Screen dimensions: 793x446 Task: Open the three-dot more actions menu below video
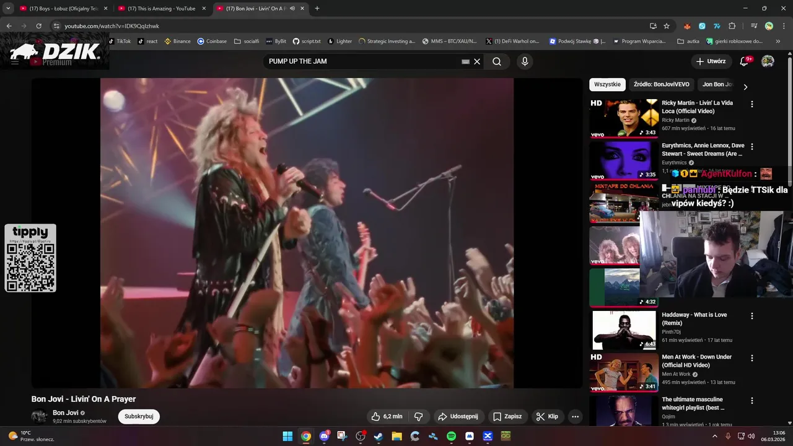575,416
